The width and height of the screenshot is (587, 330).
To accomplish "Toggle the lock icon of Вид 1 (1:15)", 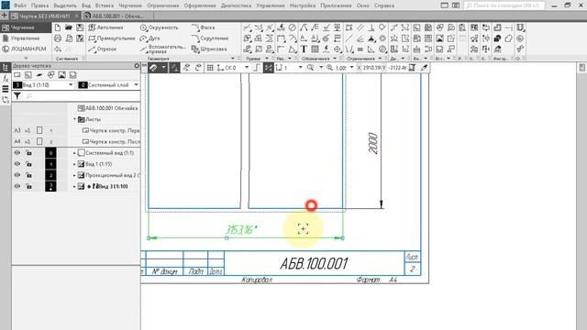I will pyautogui.click(x=28, y=164).
